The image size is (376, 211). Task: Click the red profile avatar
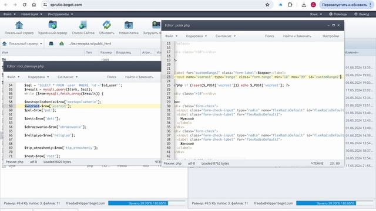(313, 5)
